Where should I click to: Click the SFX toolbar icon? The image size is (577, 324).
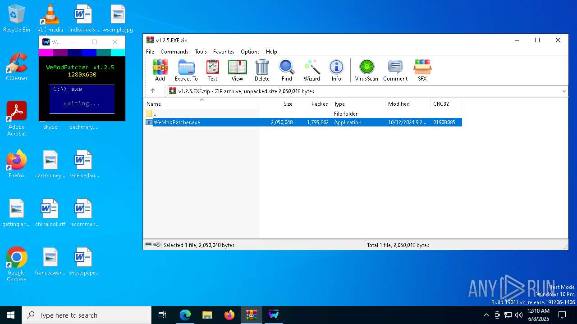click(x=422, y=70)
